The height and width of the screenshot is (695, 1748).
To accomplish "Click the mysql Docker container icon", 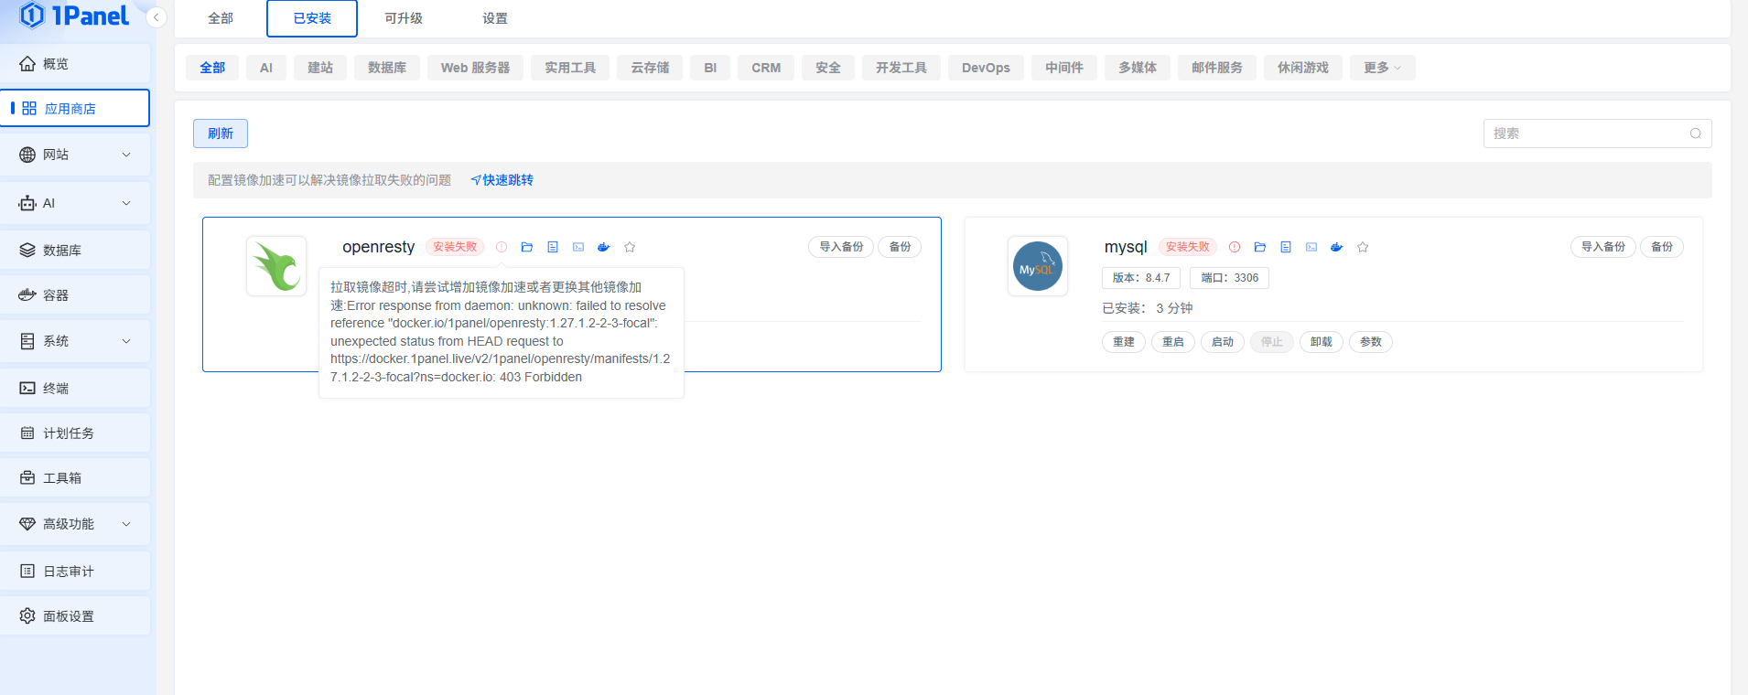I will [x=1337, y=247].
